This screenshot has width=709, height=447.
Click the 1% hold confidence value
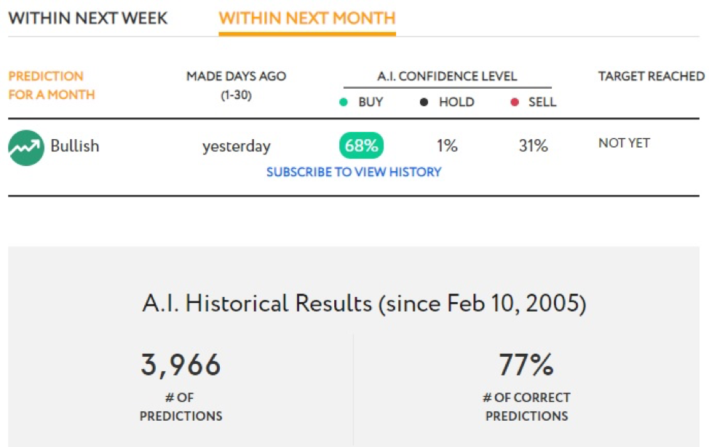tap(447, 146)
